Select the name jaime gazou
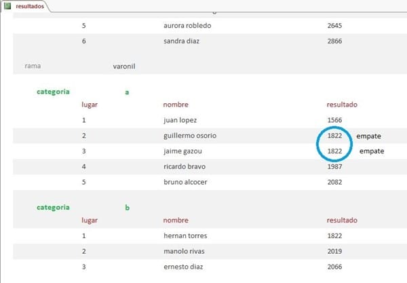Screen dimensions: 407x283 183,151
